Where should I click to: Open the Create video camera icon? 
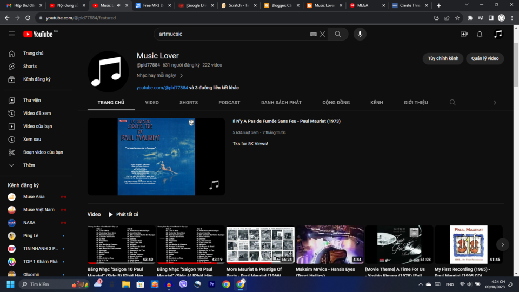coord(464,34)
